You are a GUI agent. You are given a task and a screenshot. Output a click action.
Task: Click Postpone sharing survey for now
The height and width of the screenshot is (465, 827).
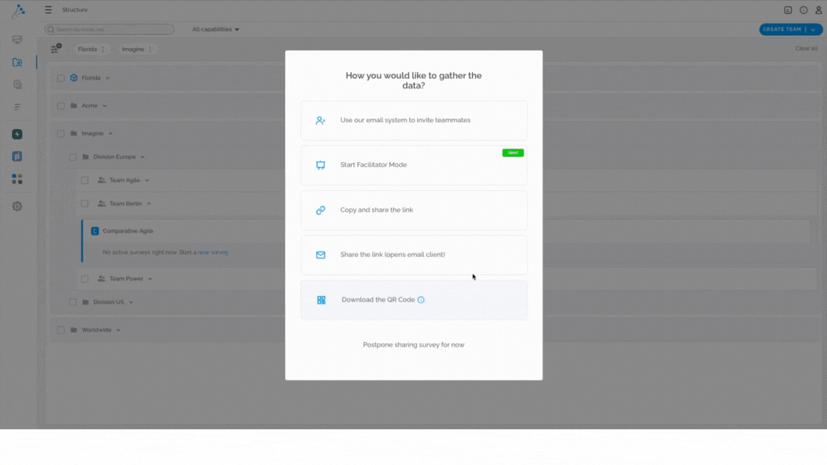click(413, 344)
